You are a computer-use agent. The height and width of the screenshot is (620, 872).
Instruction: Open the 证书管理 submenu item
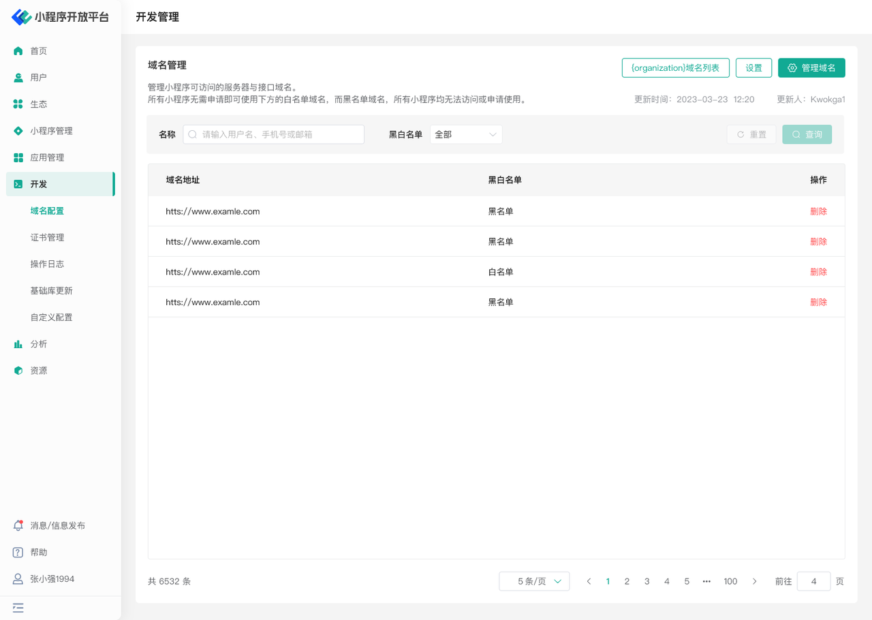47,238
